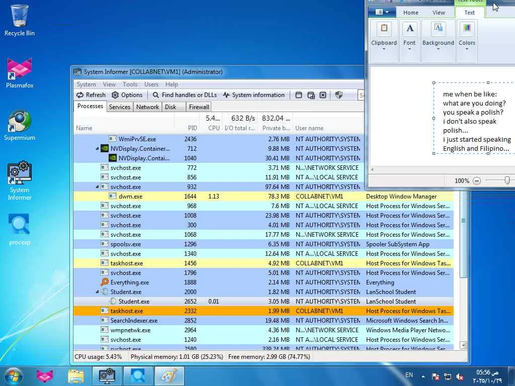The image size is (515, 386).
Task: Select the wmpnetwk.exe process row
Action: pyautogui.click(x=264, y=330)
